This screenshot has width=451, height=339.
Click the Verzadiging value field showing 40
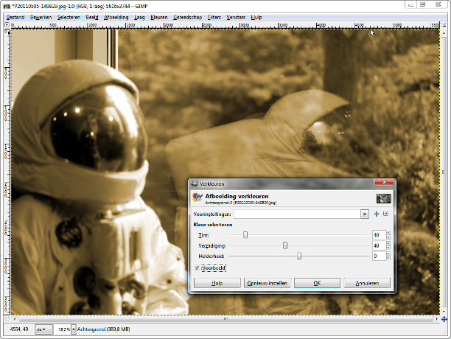[x=379, y=245]
